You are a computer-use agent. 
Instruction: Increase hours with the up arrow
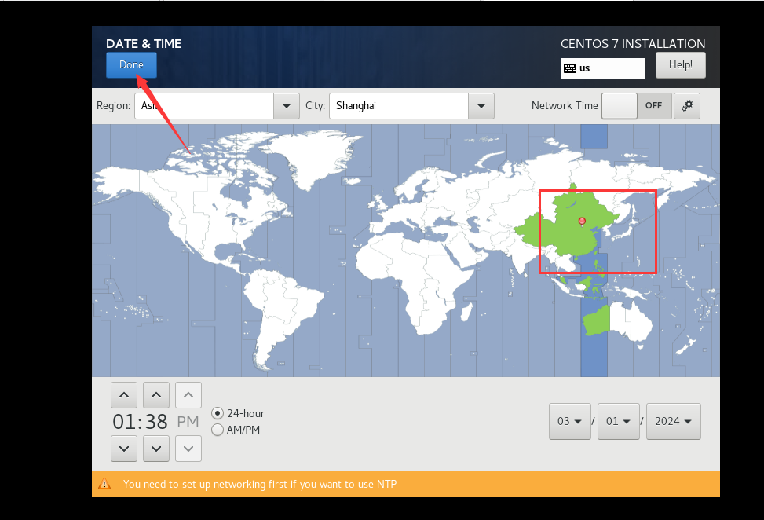(x=124, y=395)
